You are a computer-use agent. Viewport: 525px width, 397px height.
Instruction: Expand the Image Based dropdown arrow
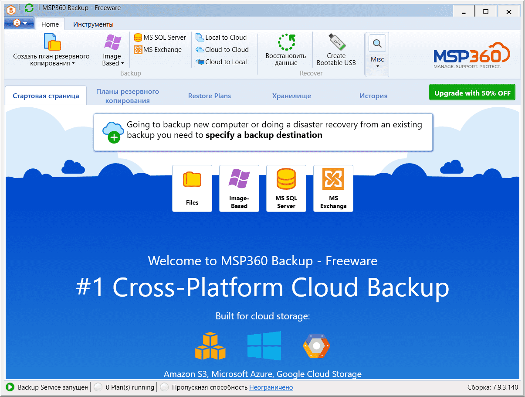tap(122, 64)
